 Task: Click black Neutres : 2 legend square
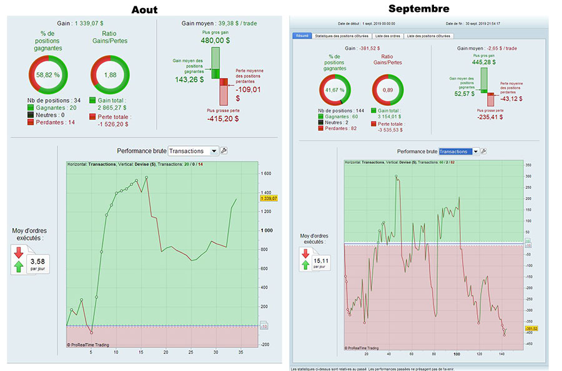pyautogui.click(x=321, y=122)
